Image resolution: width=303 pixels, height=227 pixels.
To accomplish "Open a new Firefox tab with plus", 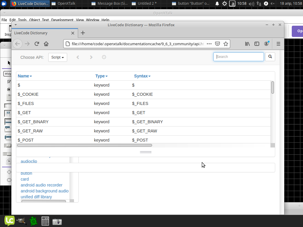I will [83, 33].
